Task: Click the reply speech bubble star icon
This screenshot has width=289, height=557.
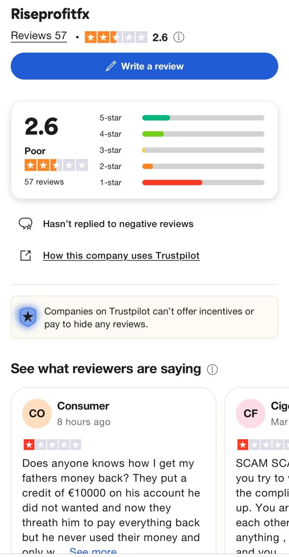Action: point(25,224)
